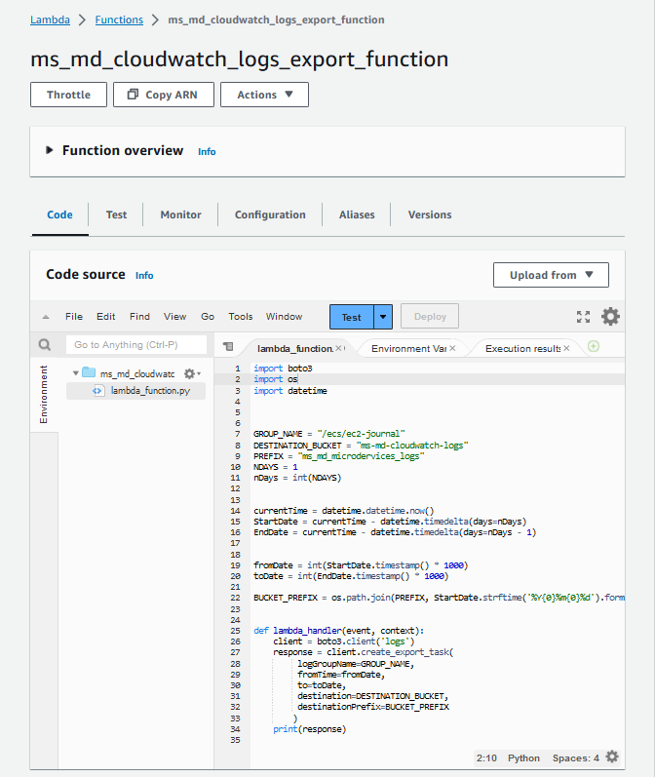655x777 pixels.
Task: Close the Execution results tab
Action: (566, 348)
